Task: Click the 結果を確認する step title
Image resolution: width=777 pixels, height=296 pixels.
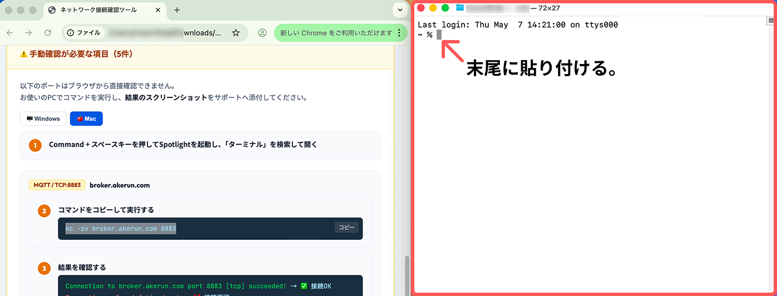Action: coord(82,268)
